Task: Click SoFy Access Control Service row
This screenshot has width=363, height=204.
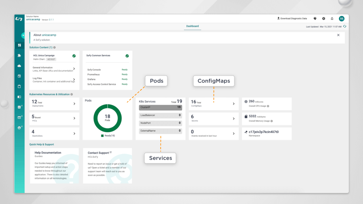Action: (107, 84)
